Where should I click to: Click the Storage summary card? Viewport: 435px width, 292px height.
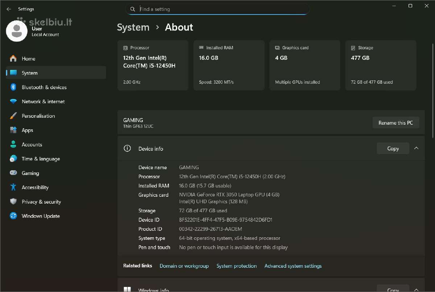click(381, 65)
